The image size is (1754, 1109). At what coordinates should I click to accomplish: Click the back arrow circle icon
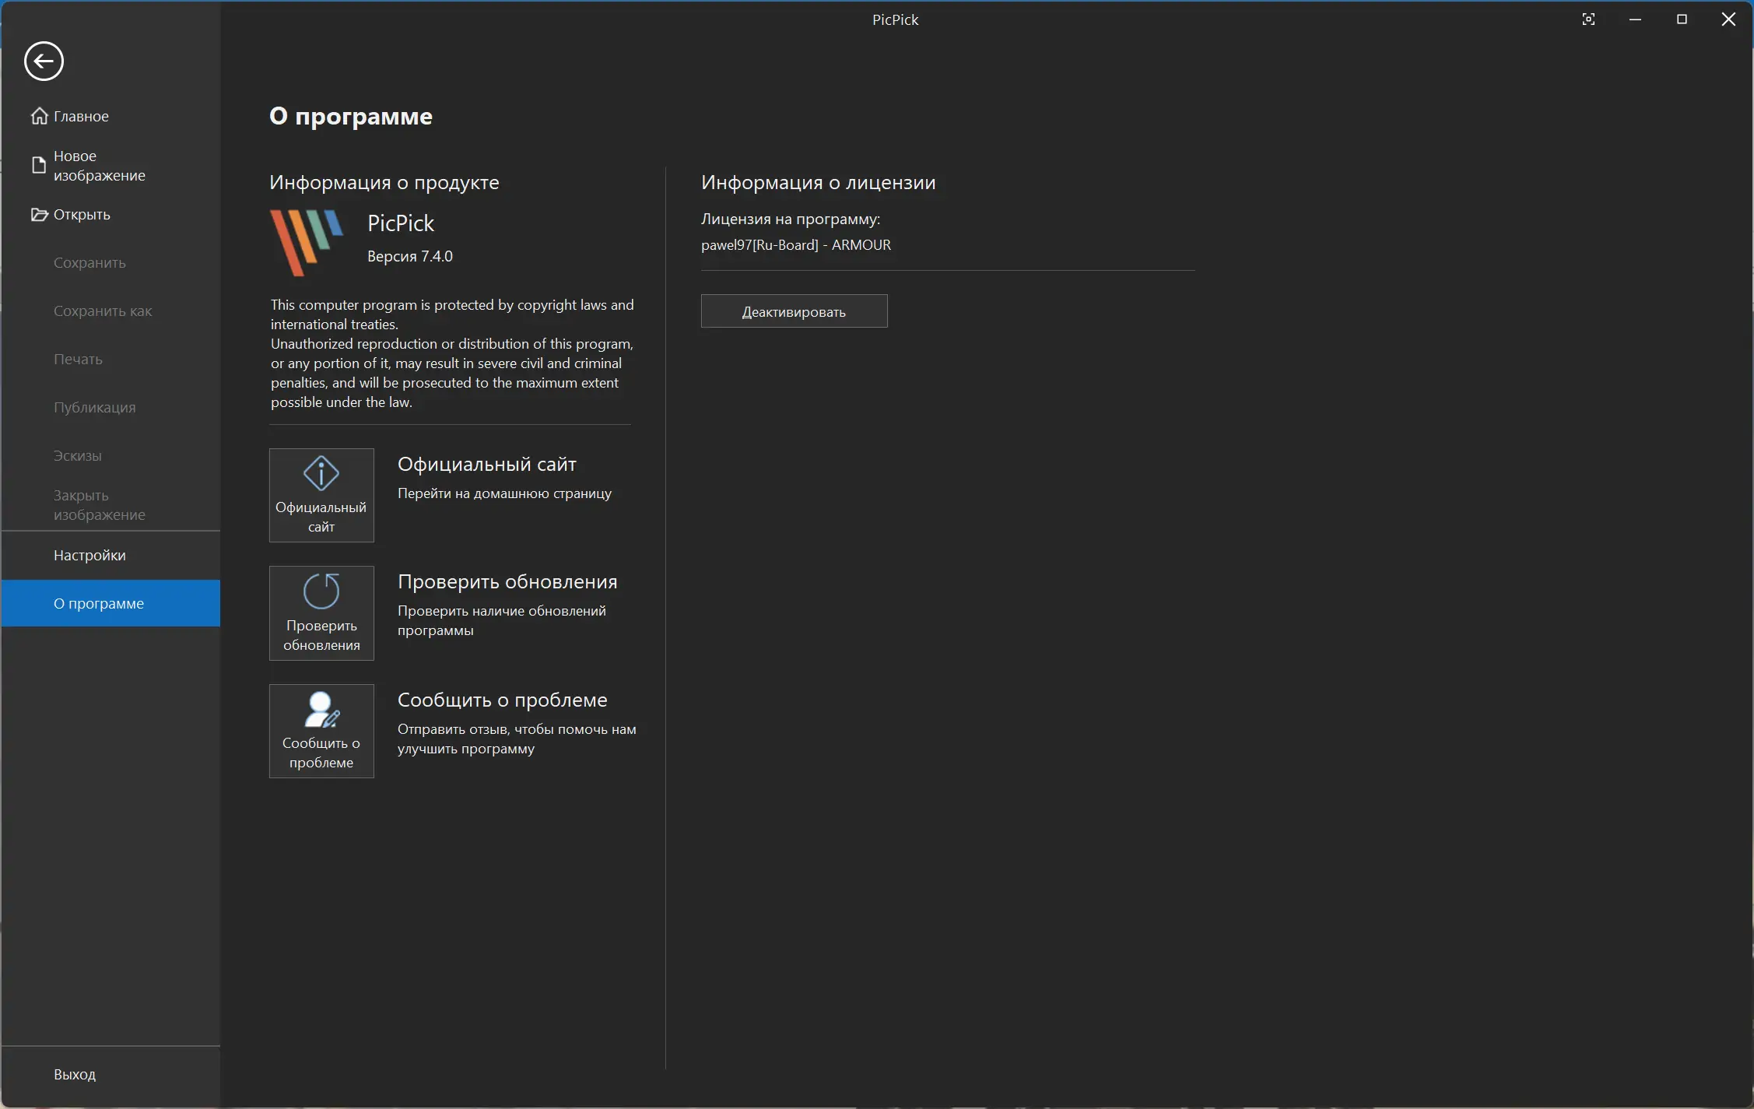point(44,61)
